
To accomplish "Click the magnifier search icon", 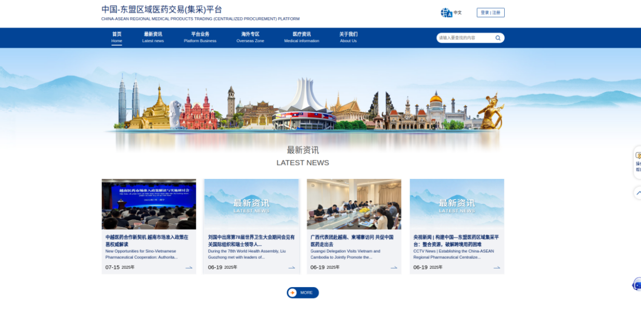I will coord(498,38).
